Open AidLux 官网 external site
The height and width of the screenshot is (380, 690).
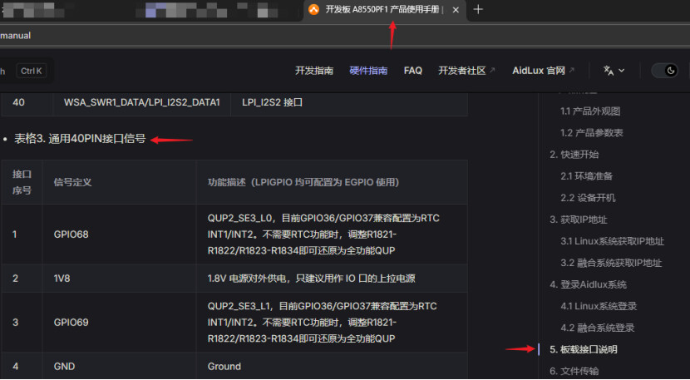(544, 71)
